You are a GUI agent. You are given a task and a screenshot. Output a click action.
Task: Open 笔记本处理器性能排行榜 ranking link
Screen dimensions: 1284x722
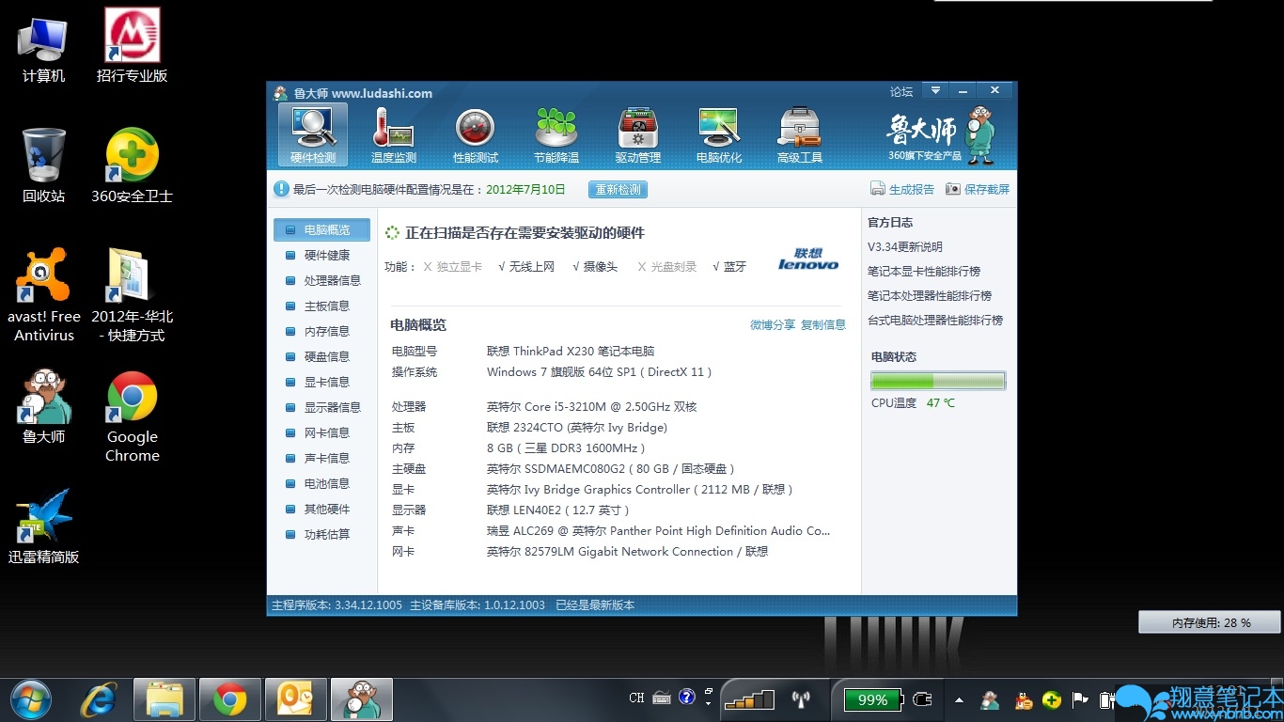coord(930,296)
